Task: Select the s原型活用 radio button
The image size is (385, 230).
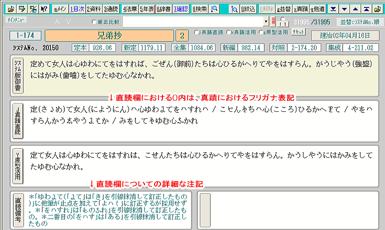Action: point(260,32)
